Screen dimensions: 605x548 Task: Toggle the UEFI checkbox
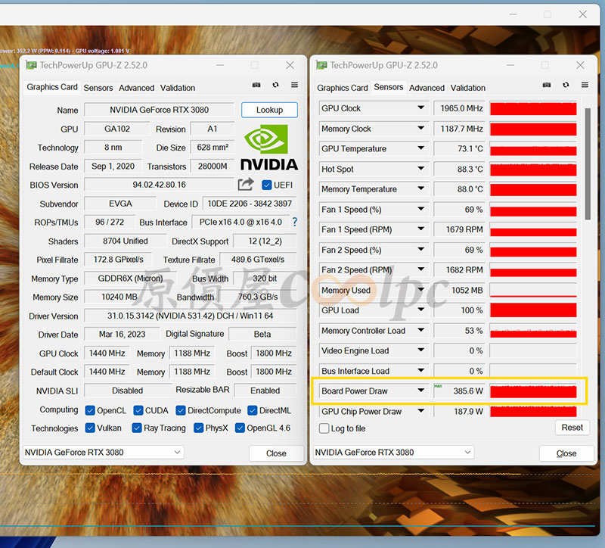click(x=267, y=185)
